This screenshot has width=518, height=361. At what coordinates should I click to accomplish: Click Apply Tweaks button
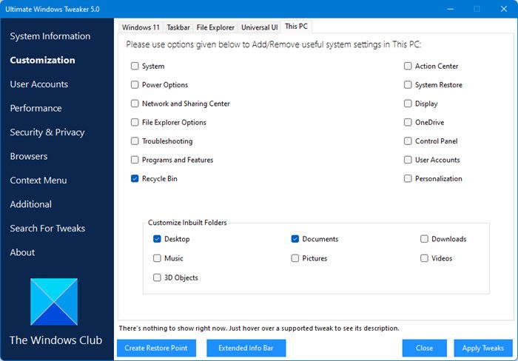tap(483, 348)
